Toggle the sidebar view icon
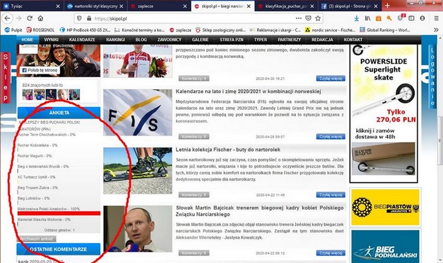This screenshot has height=263, width=443. point(411,18)
